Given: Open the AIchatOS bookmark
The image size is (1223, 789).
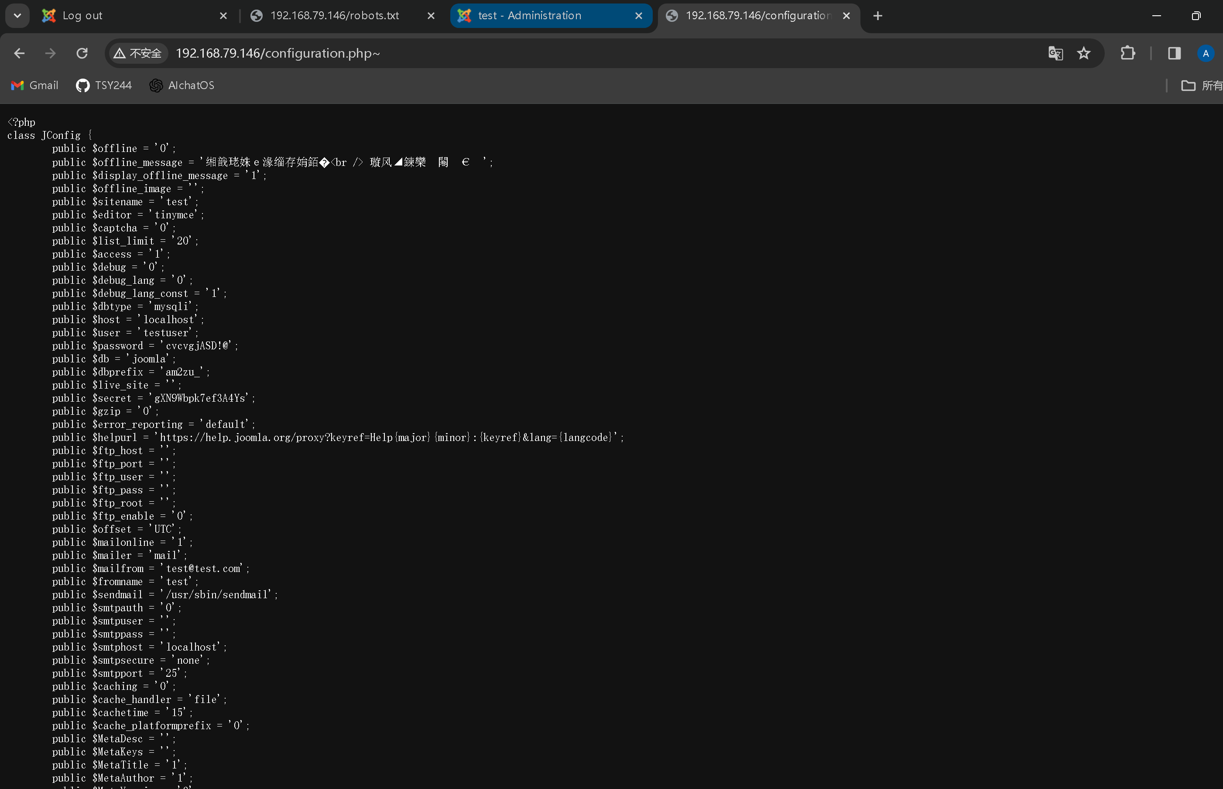Looking at the screenshot, I should 182,86.
